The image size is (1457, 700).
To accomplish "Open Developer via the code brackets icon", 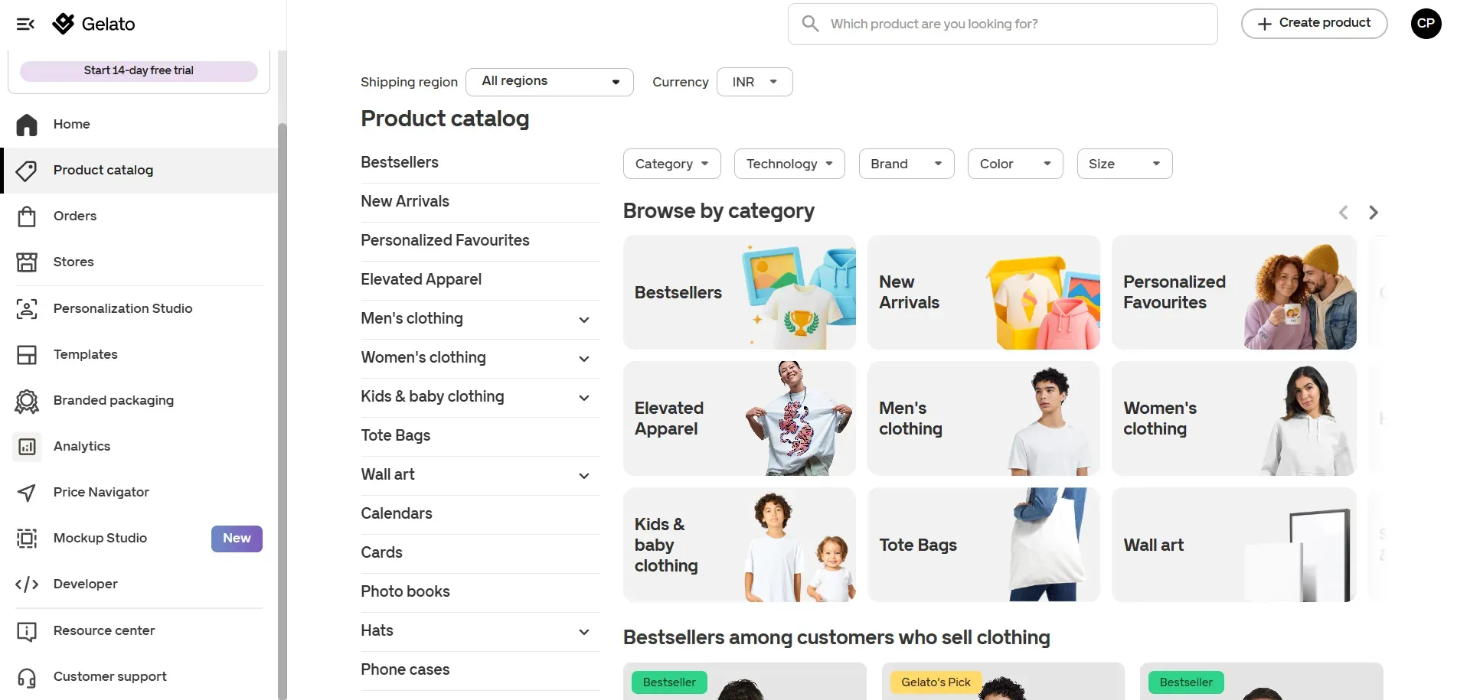I will click(x=27, y=584).
